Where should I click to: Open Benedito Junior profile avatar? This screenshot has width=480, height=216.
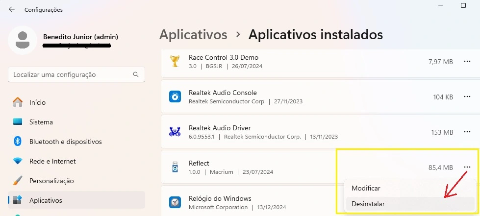click(x=23, y=40)
